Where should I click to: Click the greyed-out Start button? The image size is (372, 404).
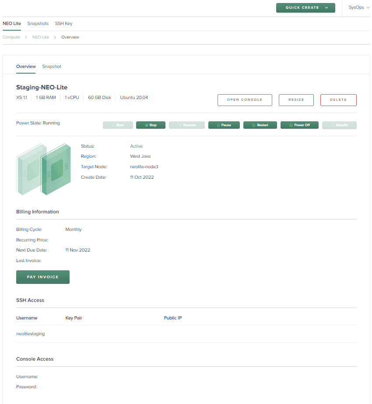(118, 125)
